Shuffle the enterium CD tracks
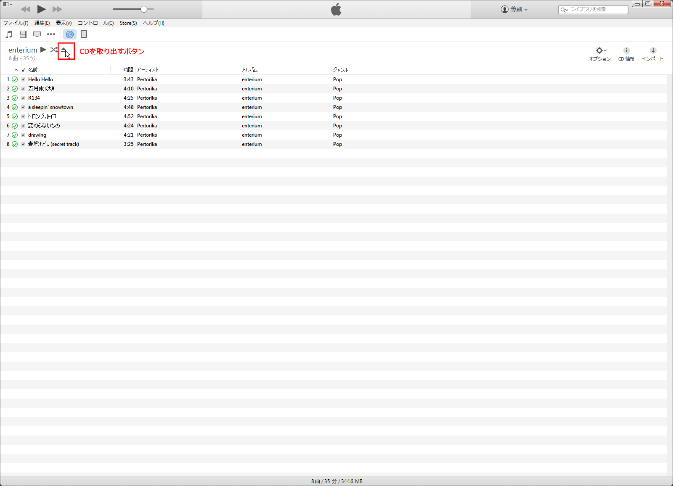 53,50
